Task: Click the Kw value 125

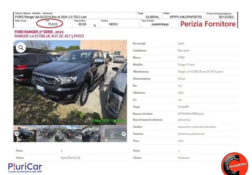Action: [180, 86]
